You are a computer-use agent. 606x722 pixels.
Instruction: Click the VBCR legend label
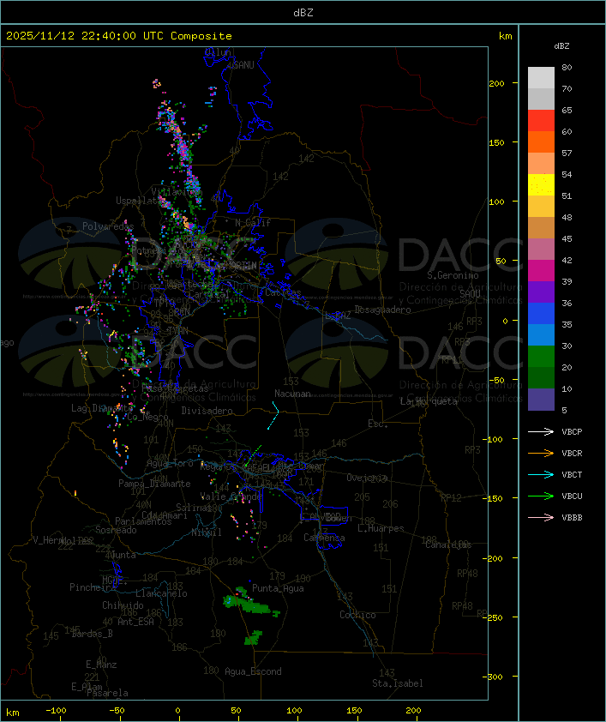(572, 453)
